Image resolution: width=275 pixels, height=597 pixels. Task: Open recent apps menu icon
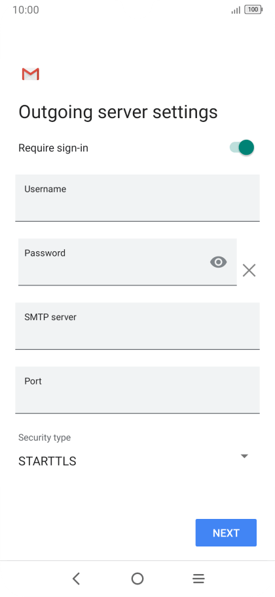[x=198, y=579]
